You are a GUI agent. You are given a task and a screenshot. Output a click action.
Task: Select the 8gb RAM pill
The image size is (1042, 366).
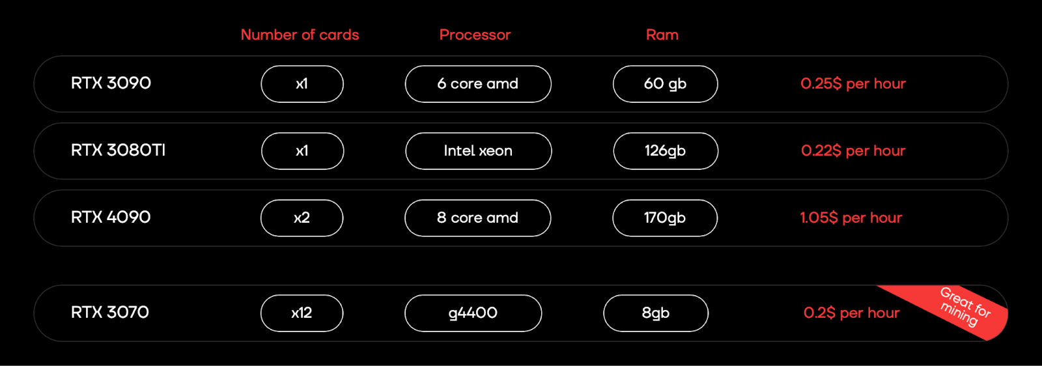pos(656,313)
